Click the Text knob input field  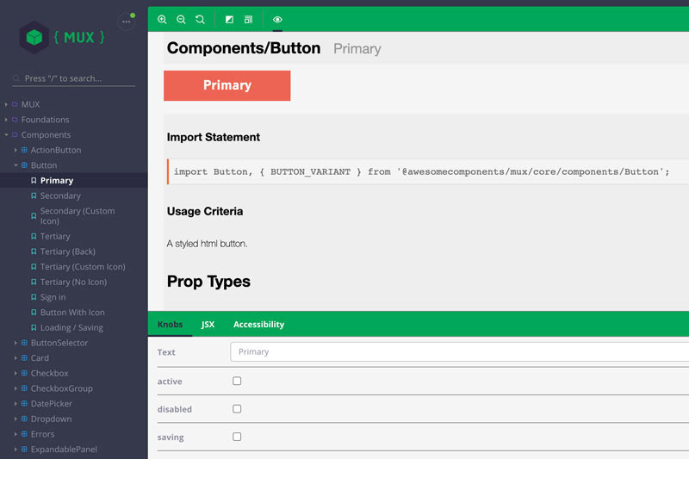(459, 352)
